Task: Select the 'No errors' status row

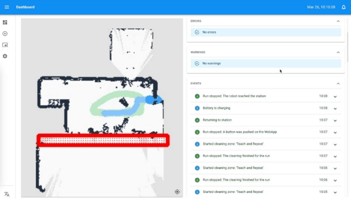Action: point(266,32)
